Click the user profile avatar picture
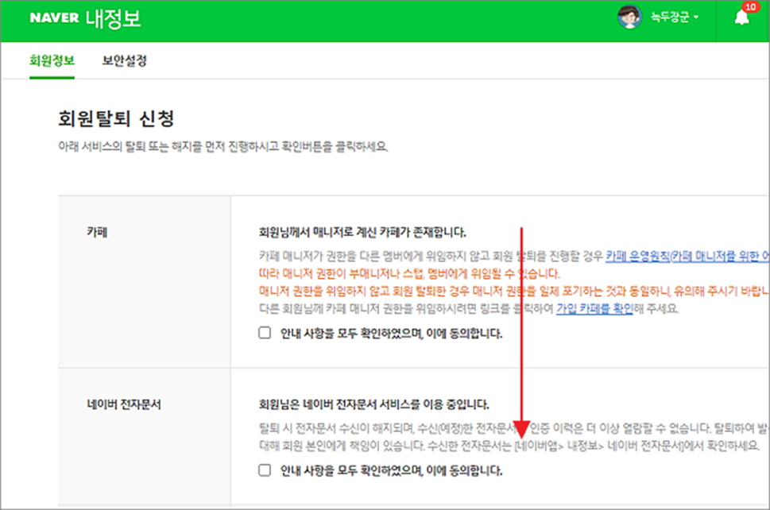The height and width of the screenshot is (510, 770). (x=629, y=17)
